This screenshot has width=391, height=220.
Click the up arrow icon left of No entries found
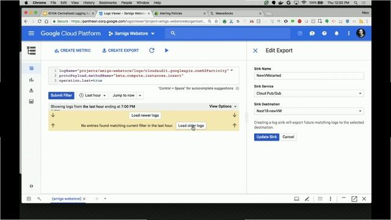[x=53, y=125]
